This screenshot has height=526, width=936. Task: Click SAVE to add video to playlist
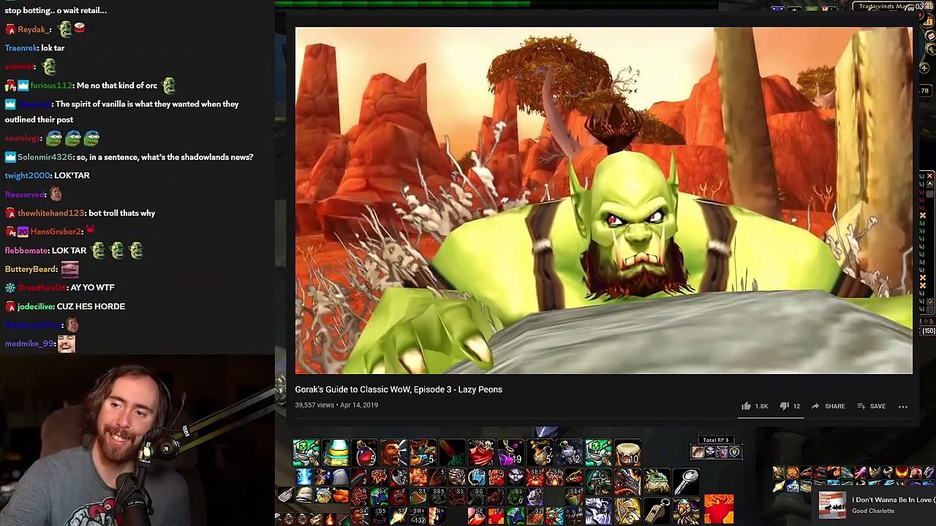coord(871,406)
